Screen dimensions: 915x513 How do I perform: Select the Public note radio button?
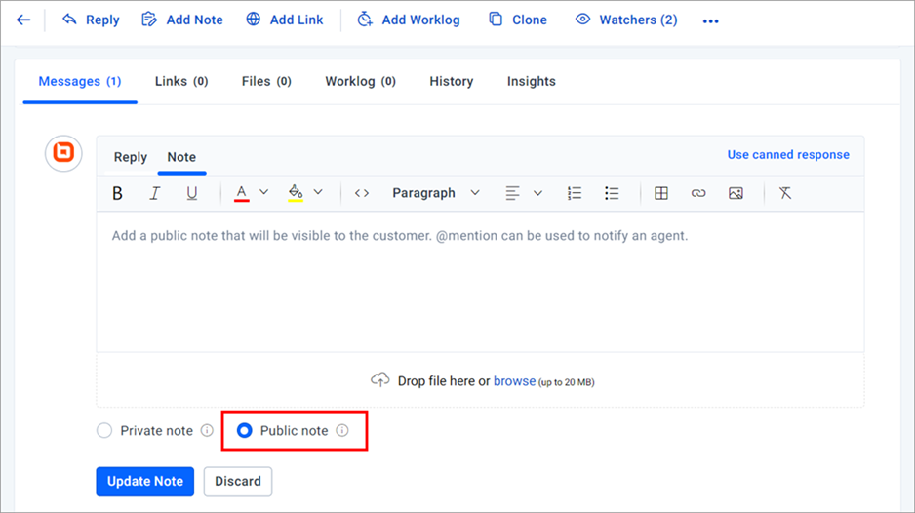(x=245, y=431)
